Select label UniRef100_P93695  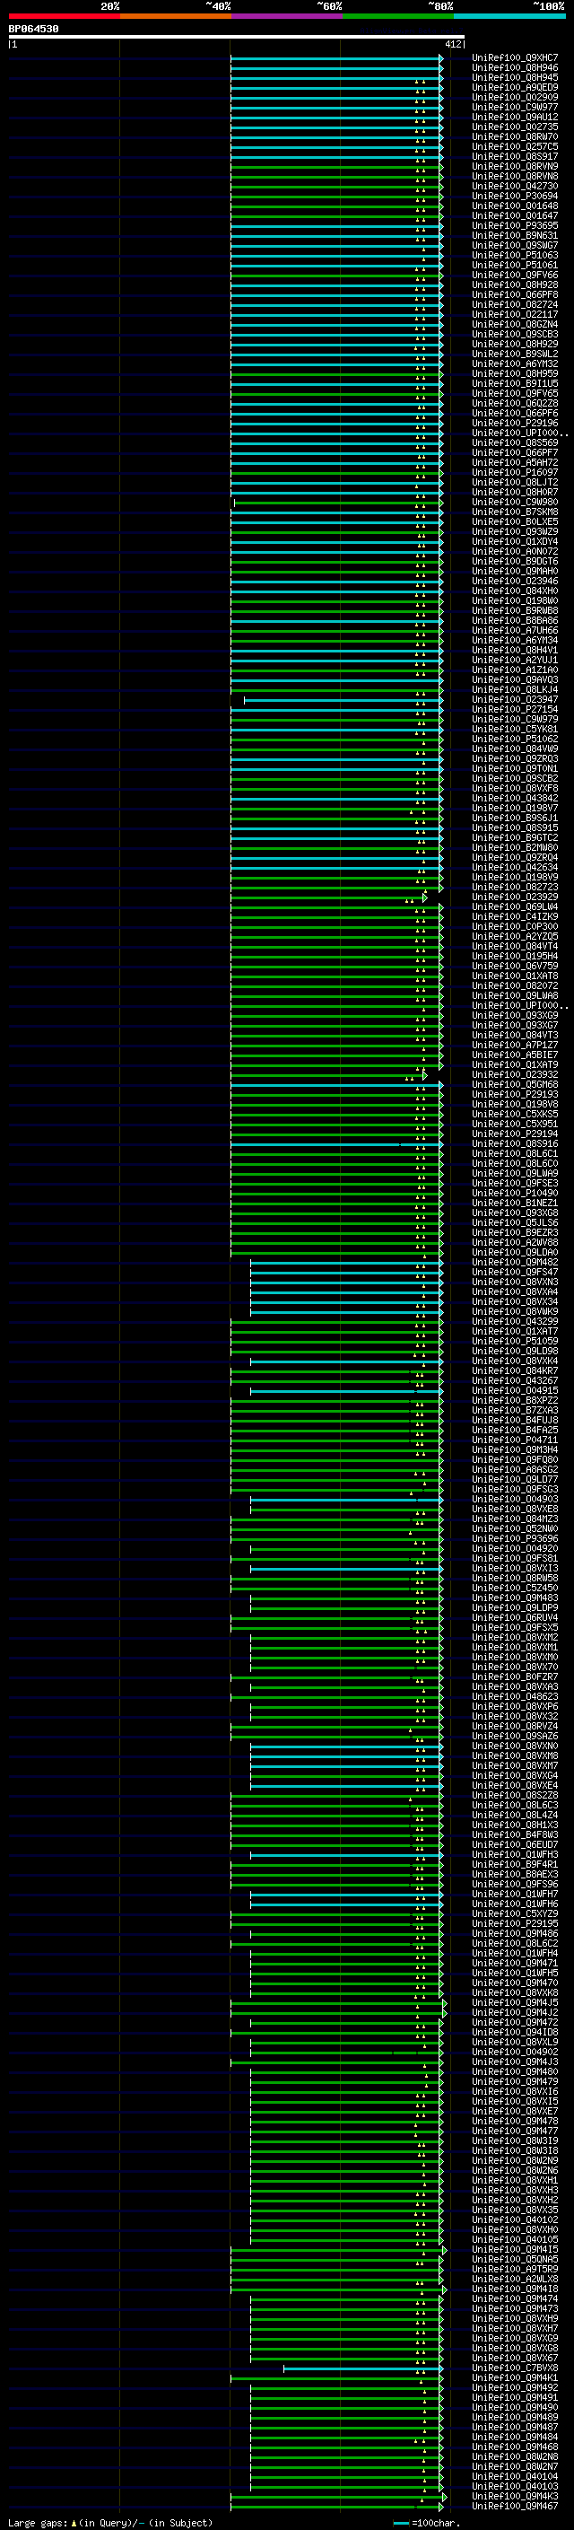(514, 226)
